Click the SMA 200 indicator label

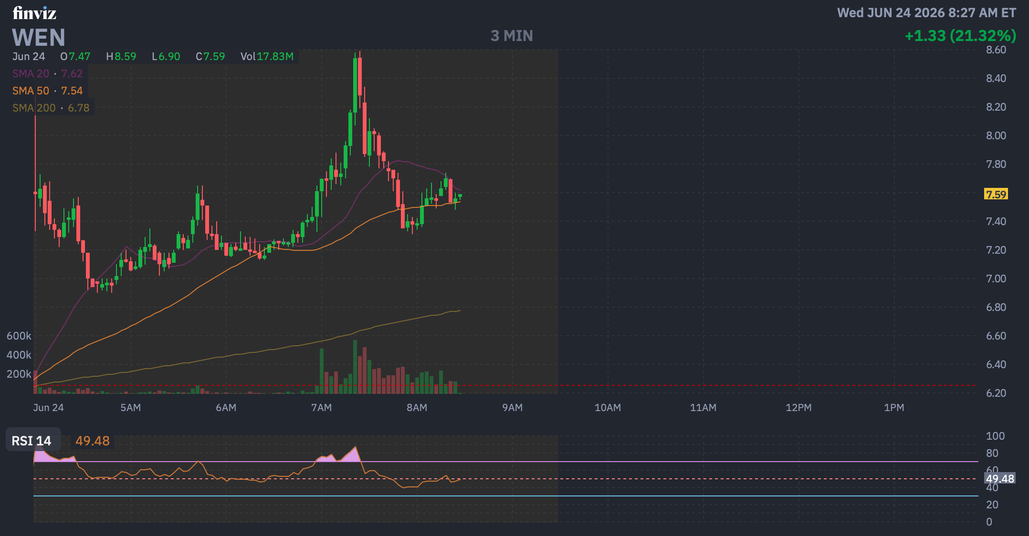tap(51, 108)
